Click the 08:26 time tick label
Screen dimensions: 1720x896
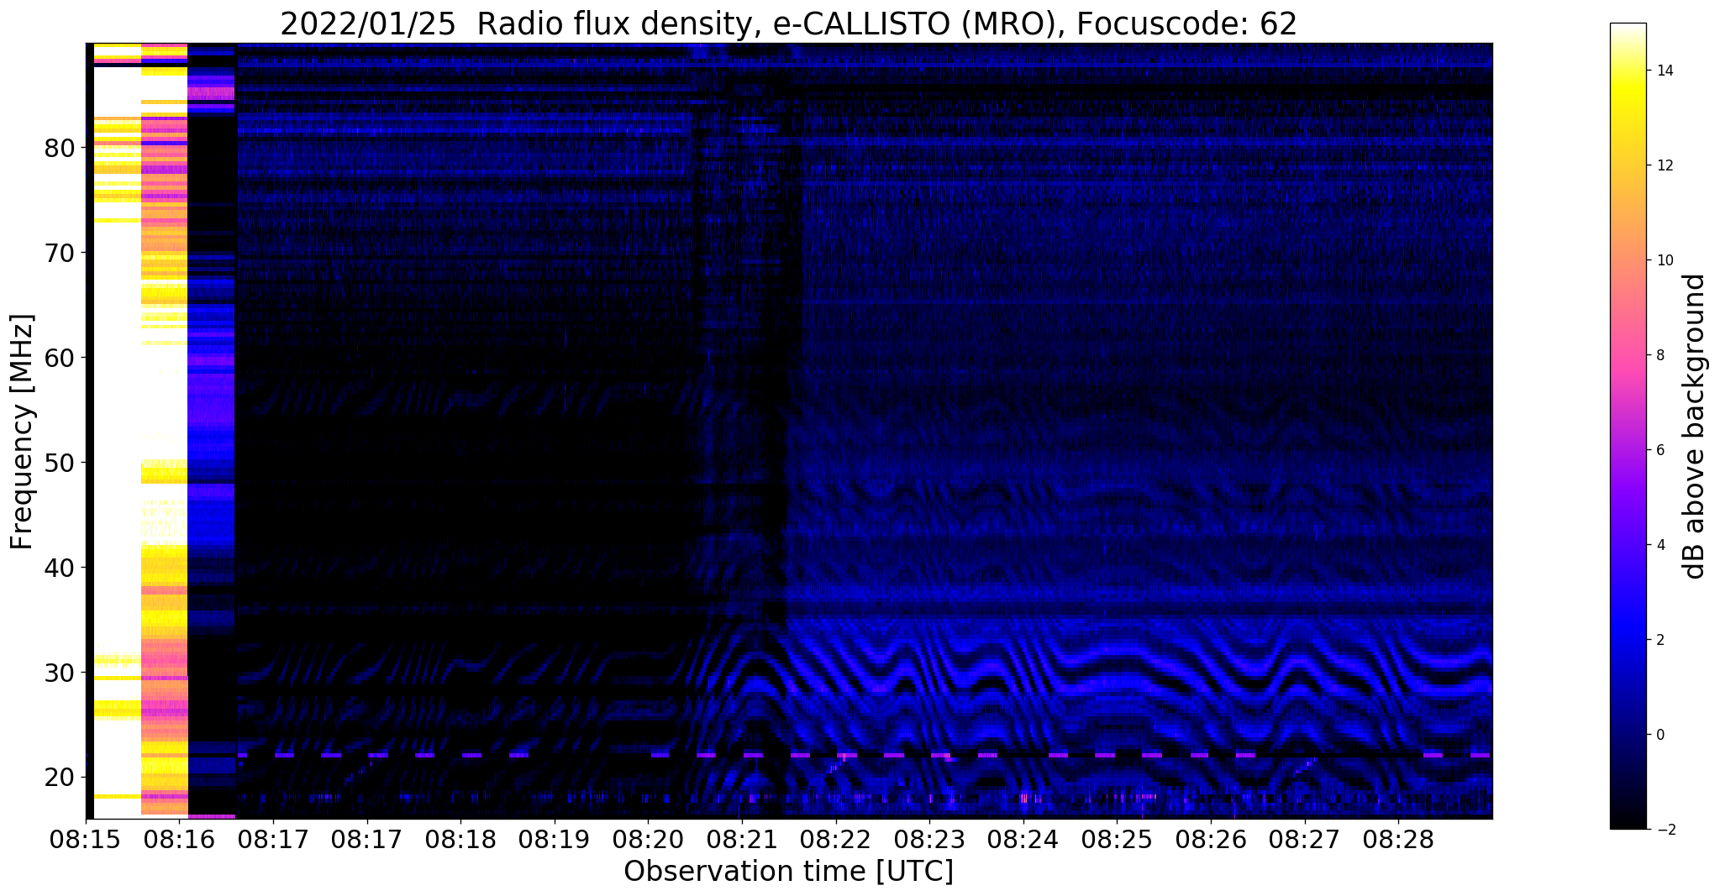click(1211, 841)
